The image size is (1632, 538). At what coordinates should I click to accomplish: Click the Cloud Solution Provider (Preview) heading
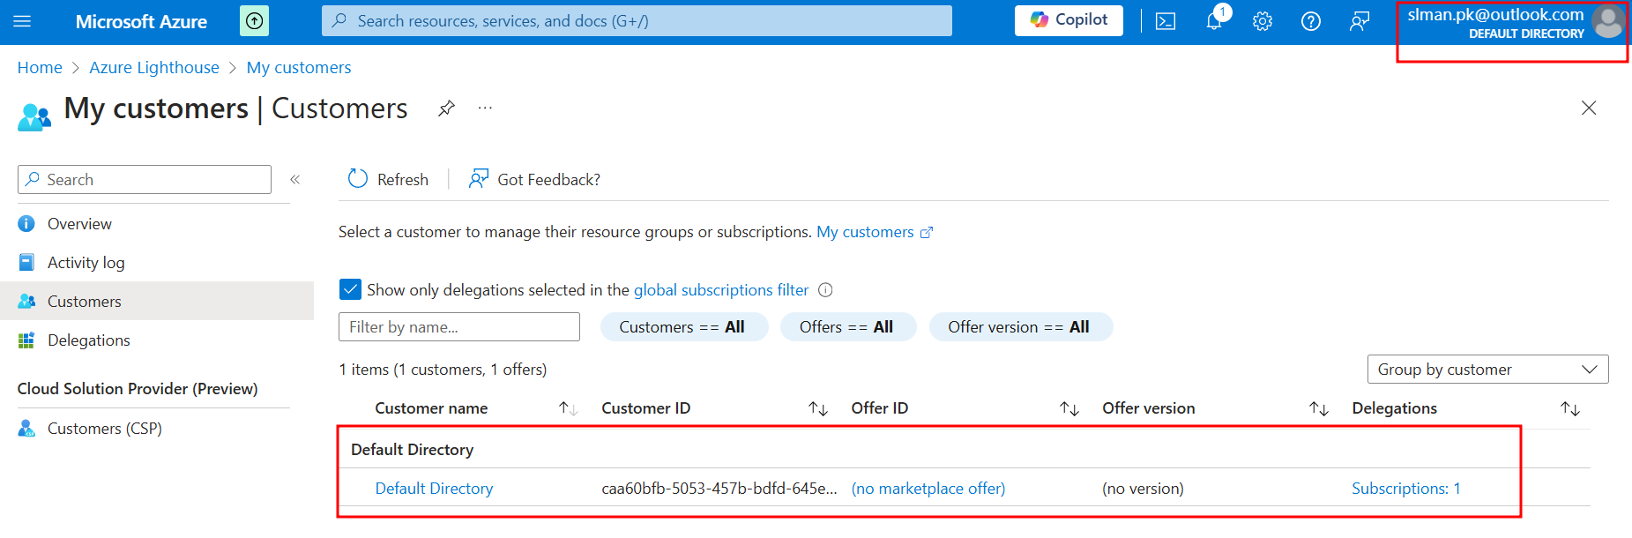(x=138, y=389)
